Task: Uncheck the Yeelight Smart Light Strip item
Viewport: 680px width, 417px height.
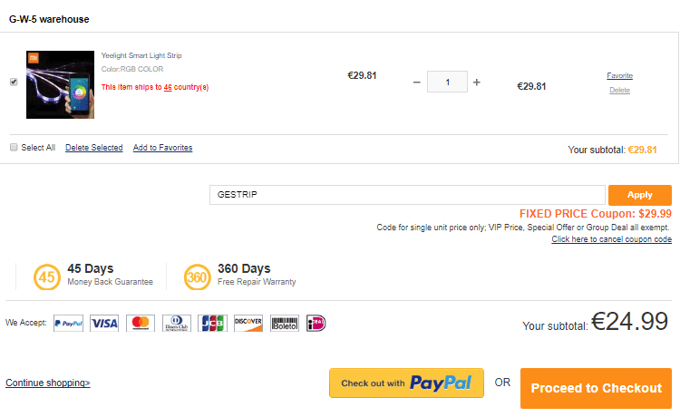Action: tap(14, 82)
